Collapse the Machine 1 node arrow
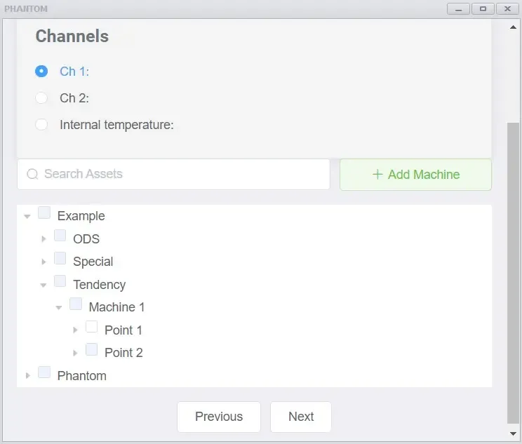Screen dimensions: 522x444 point(59,307)
